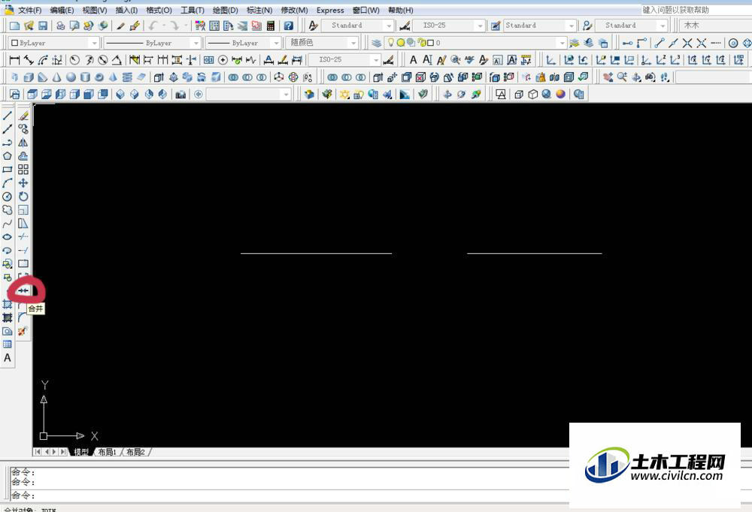Select the Line draw tool
752x512 pixels.
[x=8, y=116]
